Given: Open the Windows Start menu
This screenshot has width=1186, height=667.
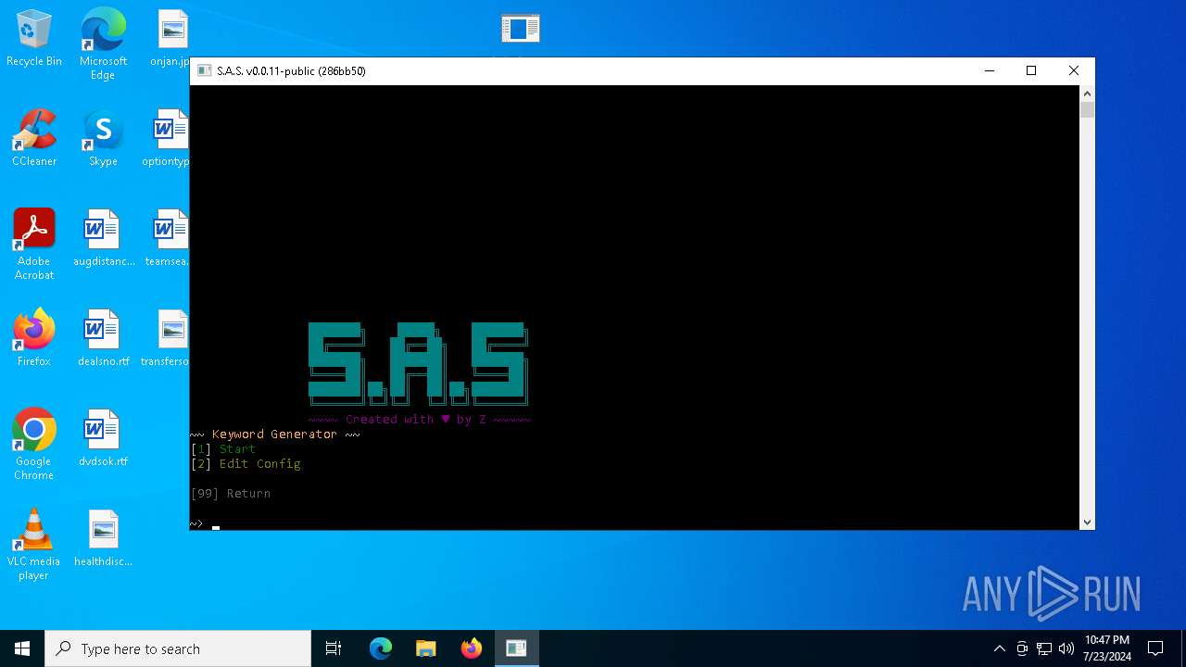Looking at the screenshot, I should click(x=22, y=648).
